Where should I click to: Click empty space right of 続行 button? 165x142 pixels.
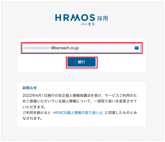click(121, 62)
